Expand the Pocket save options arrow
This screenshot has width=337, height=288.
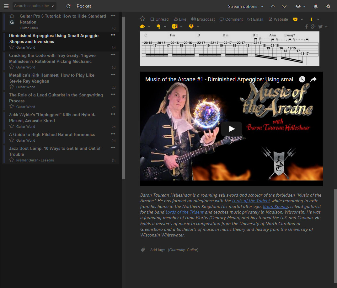pyautogui.click(x=302, y=19)
